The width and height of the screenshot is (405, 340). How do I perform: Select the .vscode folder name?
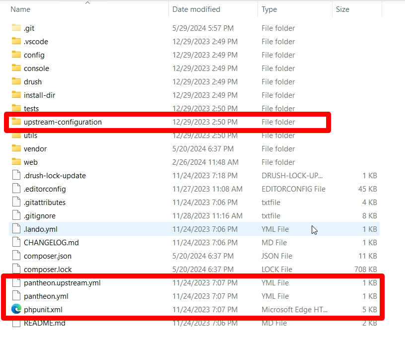click(36, 42)
